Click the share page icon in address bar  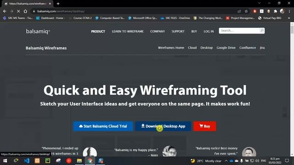(239, 11)
